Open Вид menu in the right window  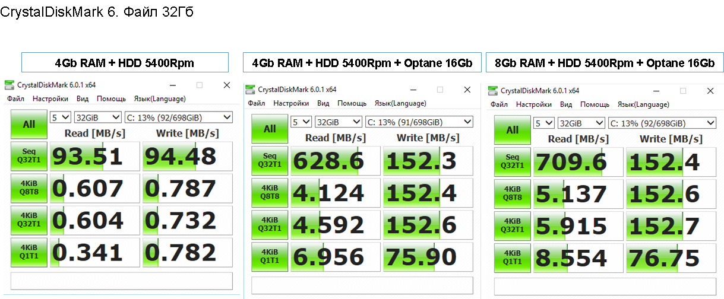[566, 104]
